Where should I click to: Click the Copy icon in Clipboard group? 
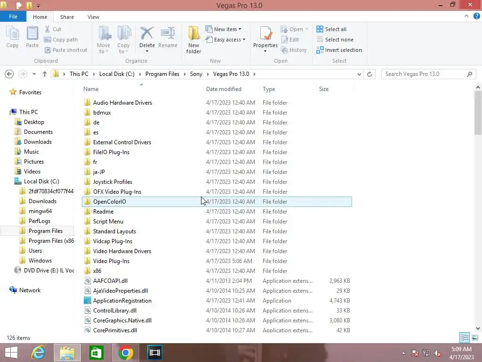tap(12, 37)
